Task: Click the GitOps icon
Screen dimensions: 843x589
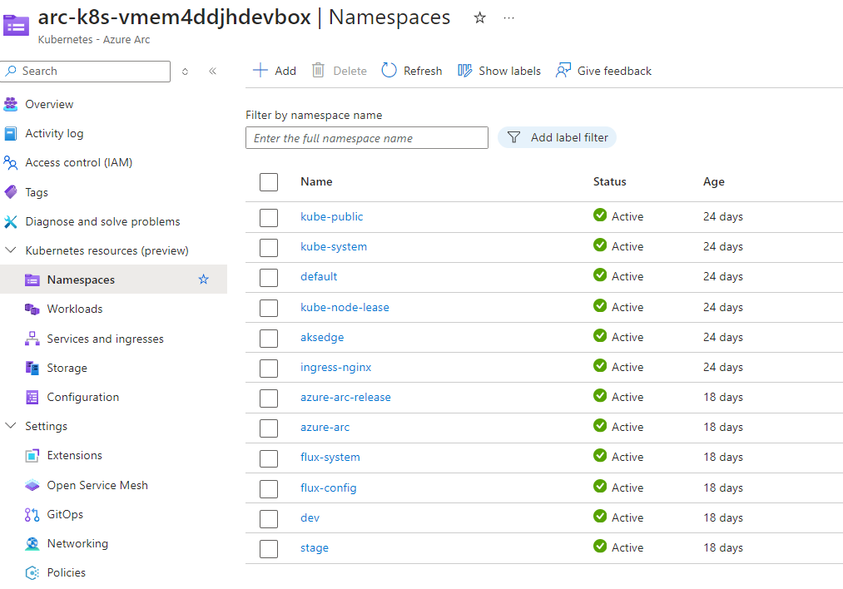Action: click(x=32, y=515)
